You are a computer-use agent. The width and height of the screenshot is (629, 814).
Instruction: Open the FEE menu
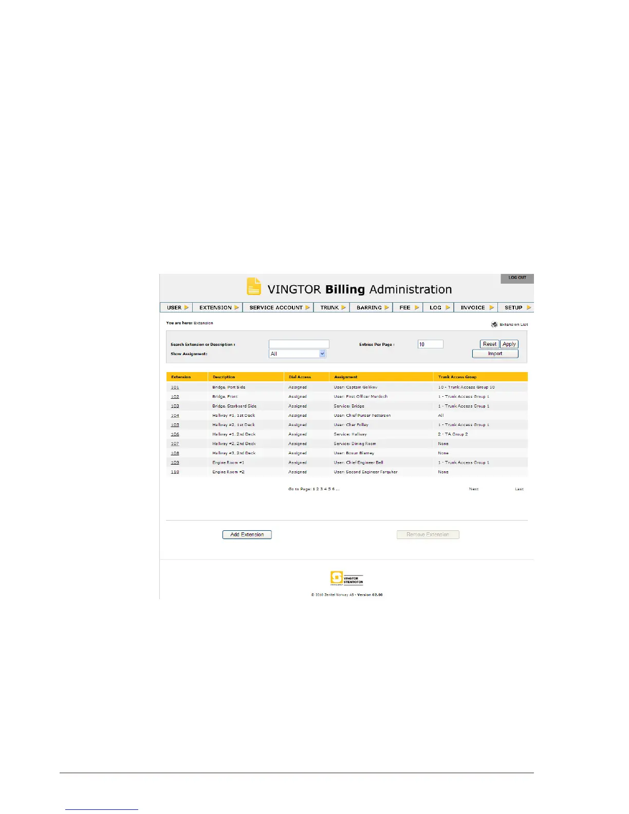408,307
